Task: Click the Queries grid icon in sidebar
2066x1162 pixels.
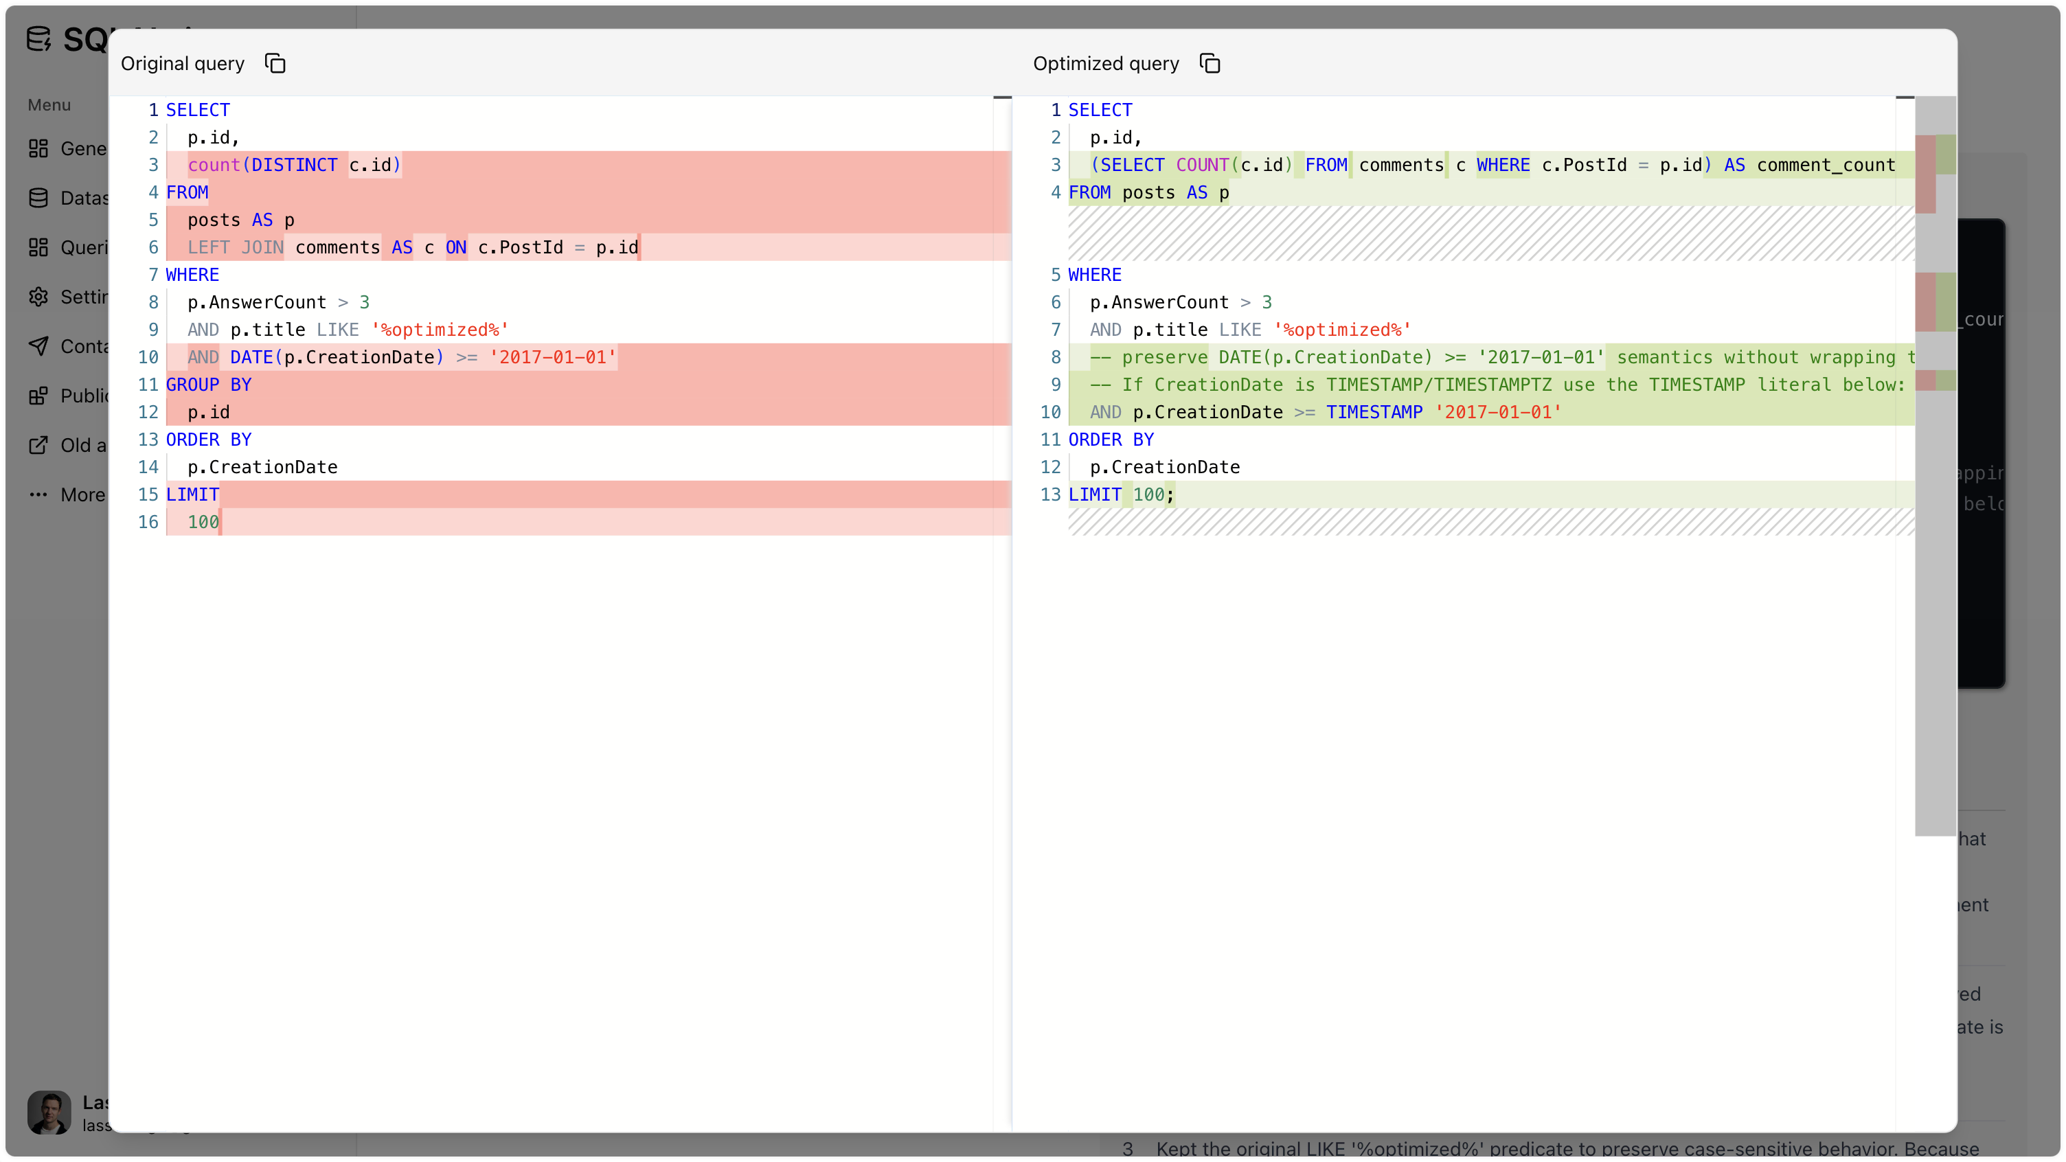Action: [38, 247]
